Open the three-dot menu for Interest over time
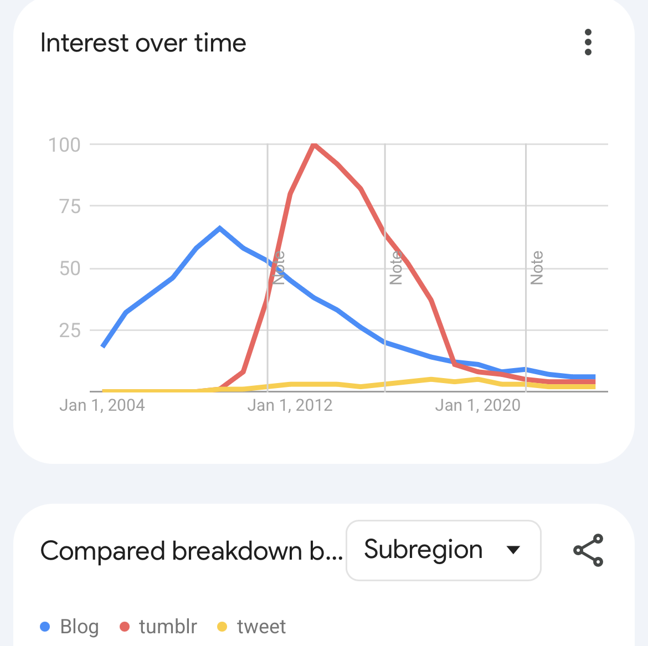This screenshot has height=646, width=648. click(588, 43)
